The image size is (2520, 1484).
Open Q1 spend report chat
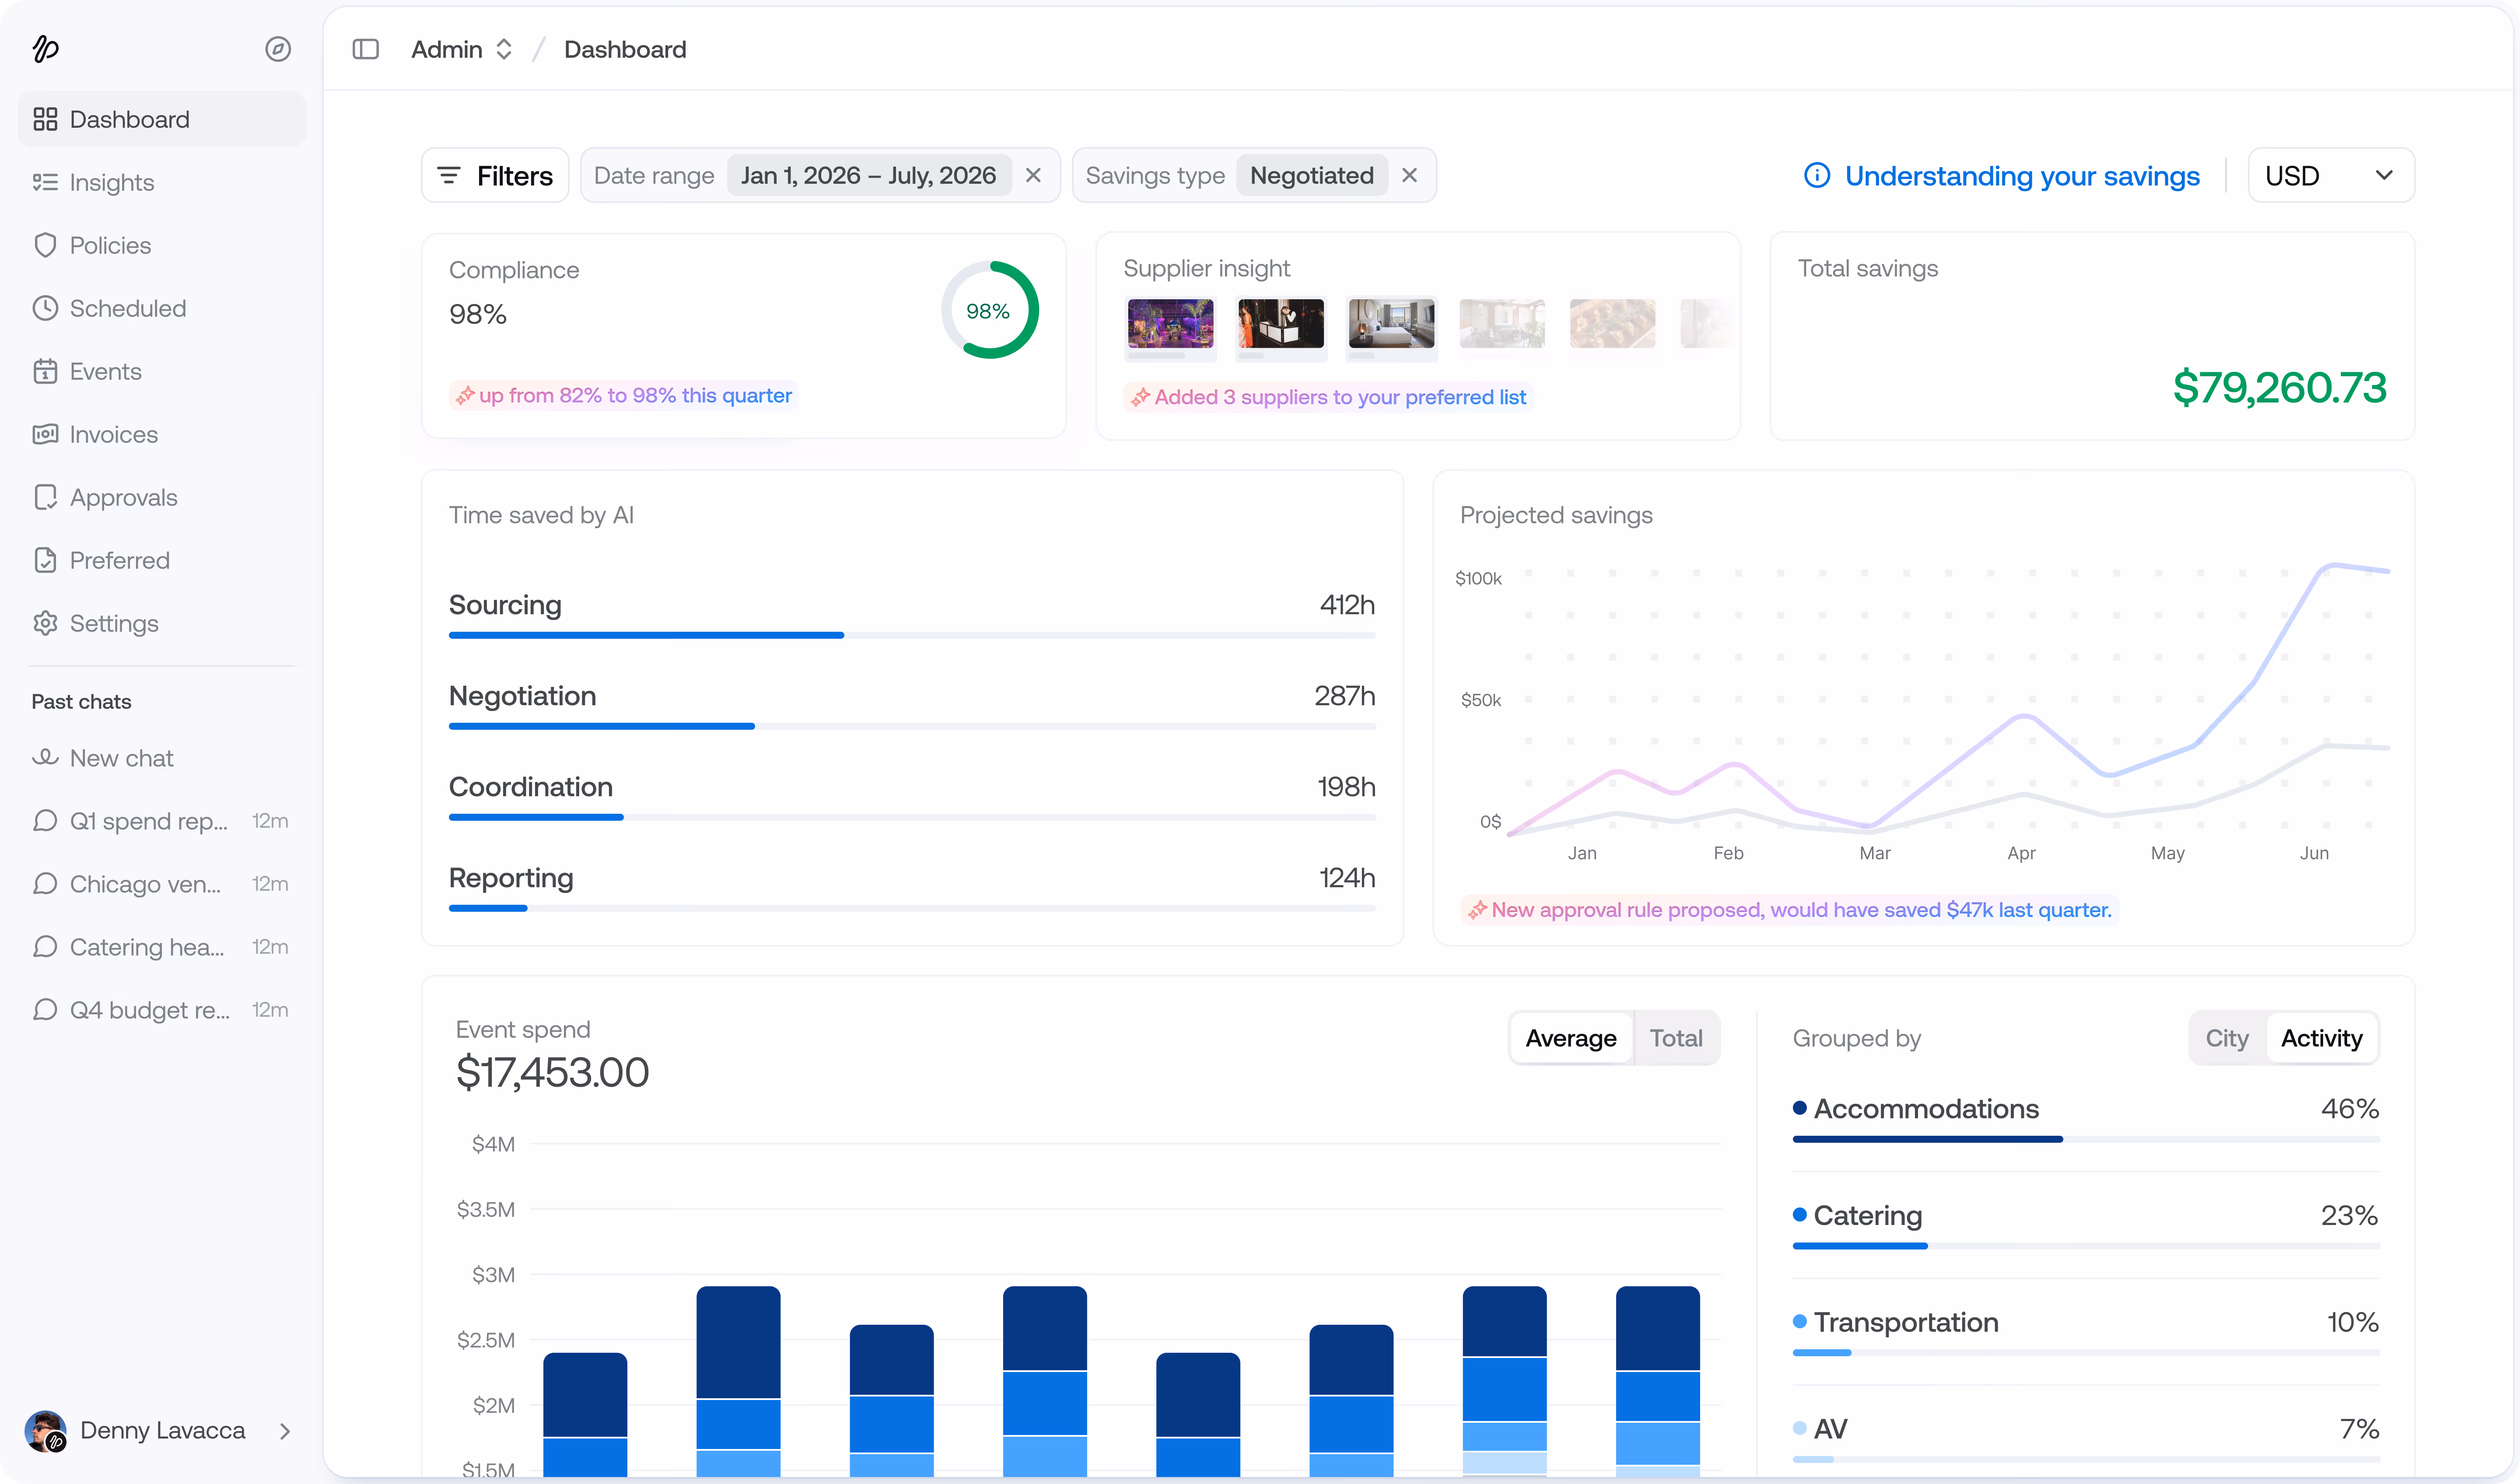pyautogui.click(x=162, y=821)
